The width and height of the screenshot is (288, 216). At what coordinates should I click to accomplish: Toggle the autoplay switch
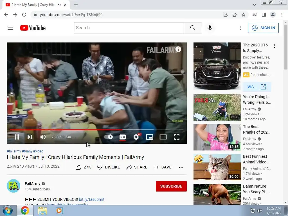pyautogui.click(x=108, y=137)
